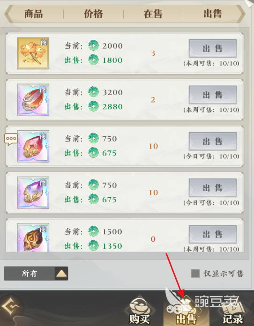The width and height of the screenshot is (254, 326).
Task: Switch to the 购买 tab
Action: (140, 311)
